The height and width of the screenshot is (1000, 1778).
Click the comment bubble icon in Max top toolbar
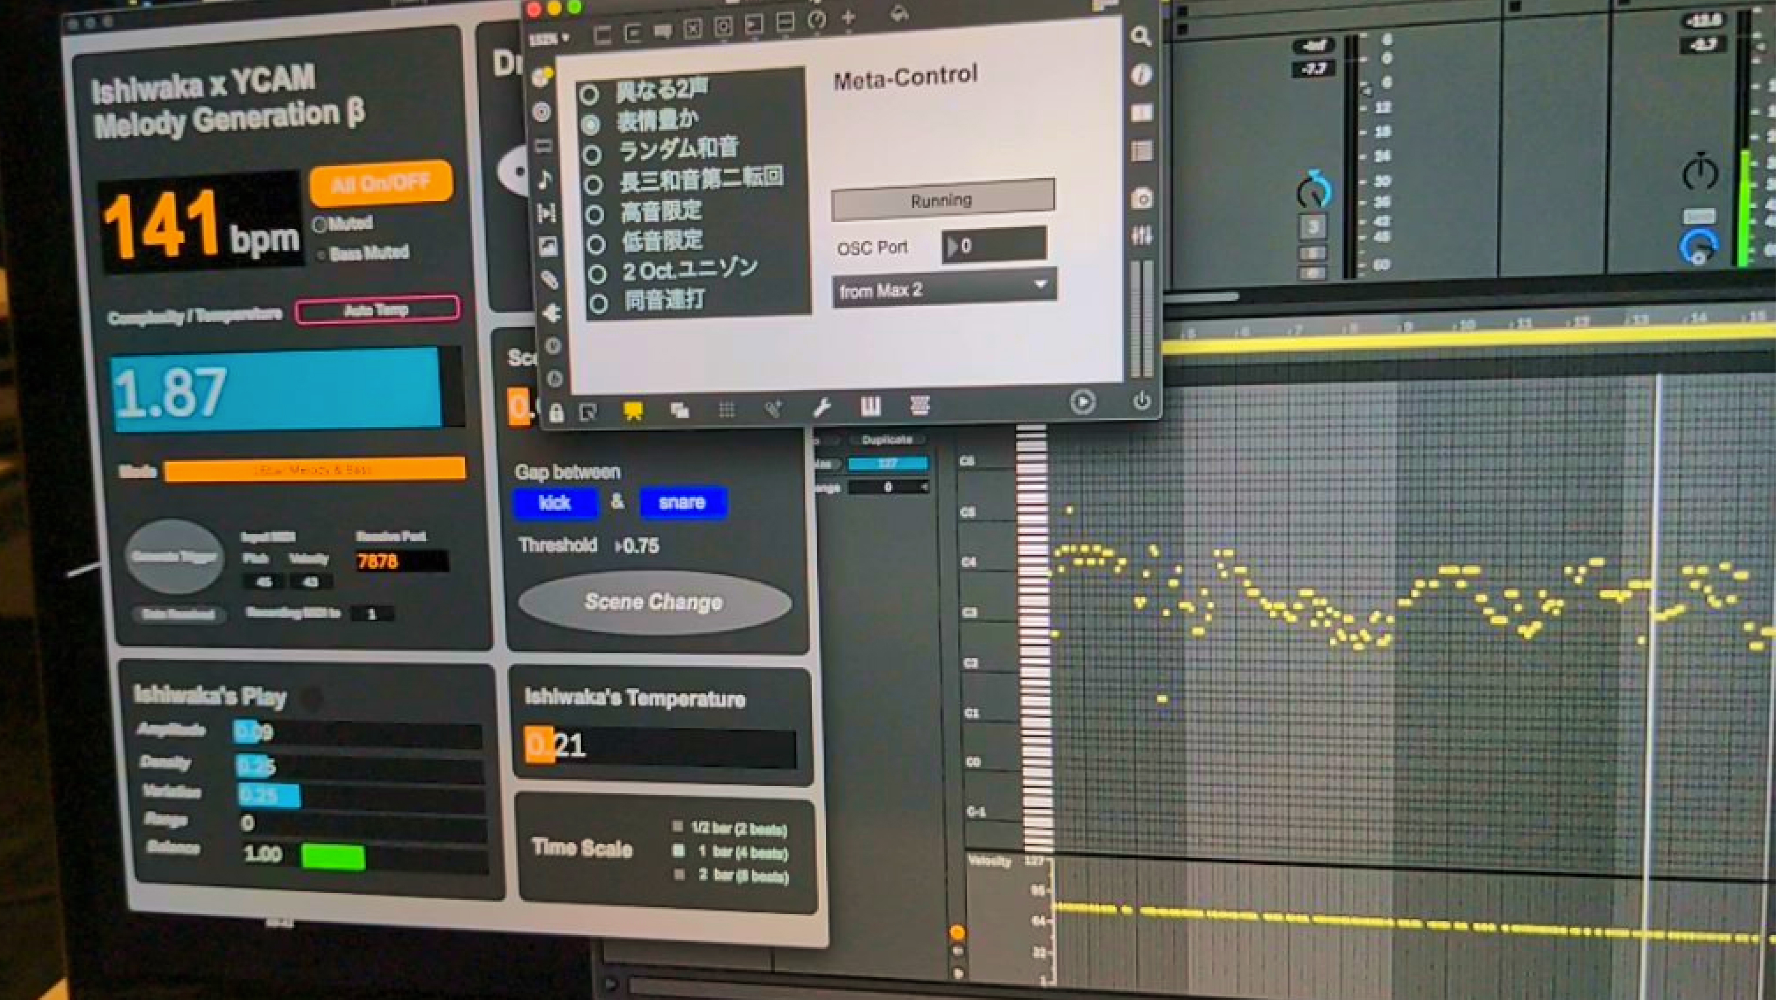pyautogui.click(x=663, y=32)
